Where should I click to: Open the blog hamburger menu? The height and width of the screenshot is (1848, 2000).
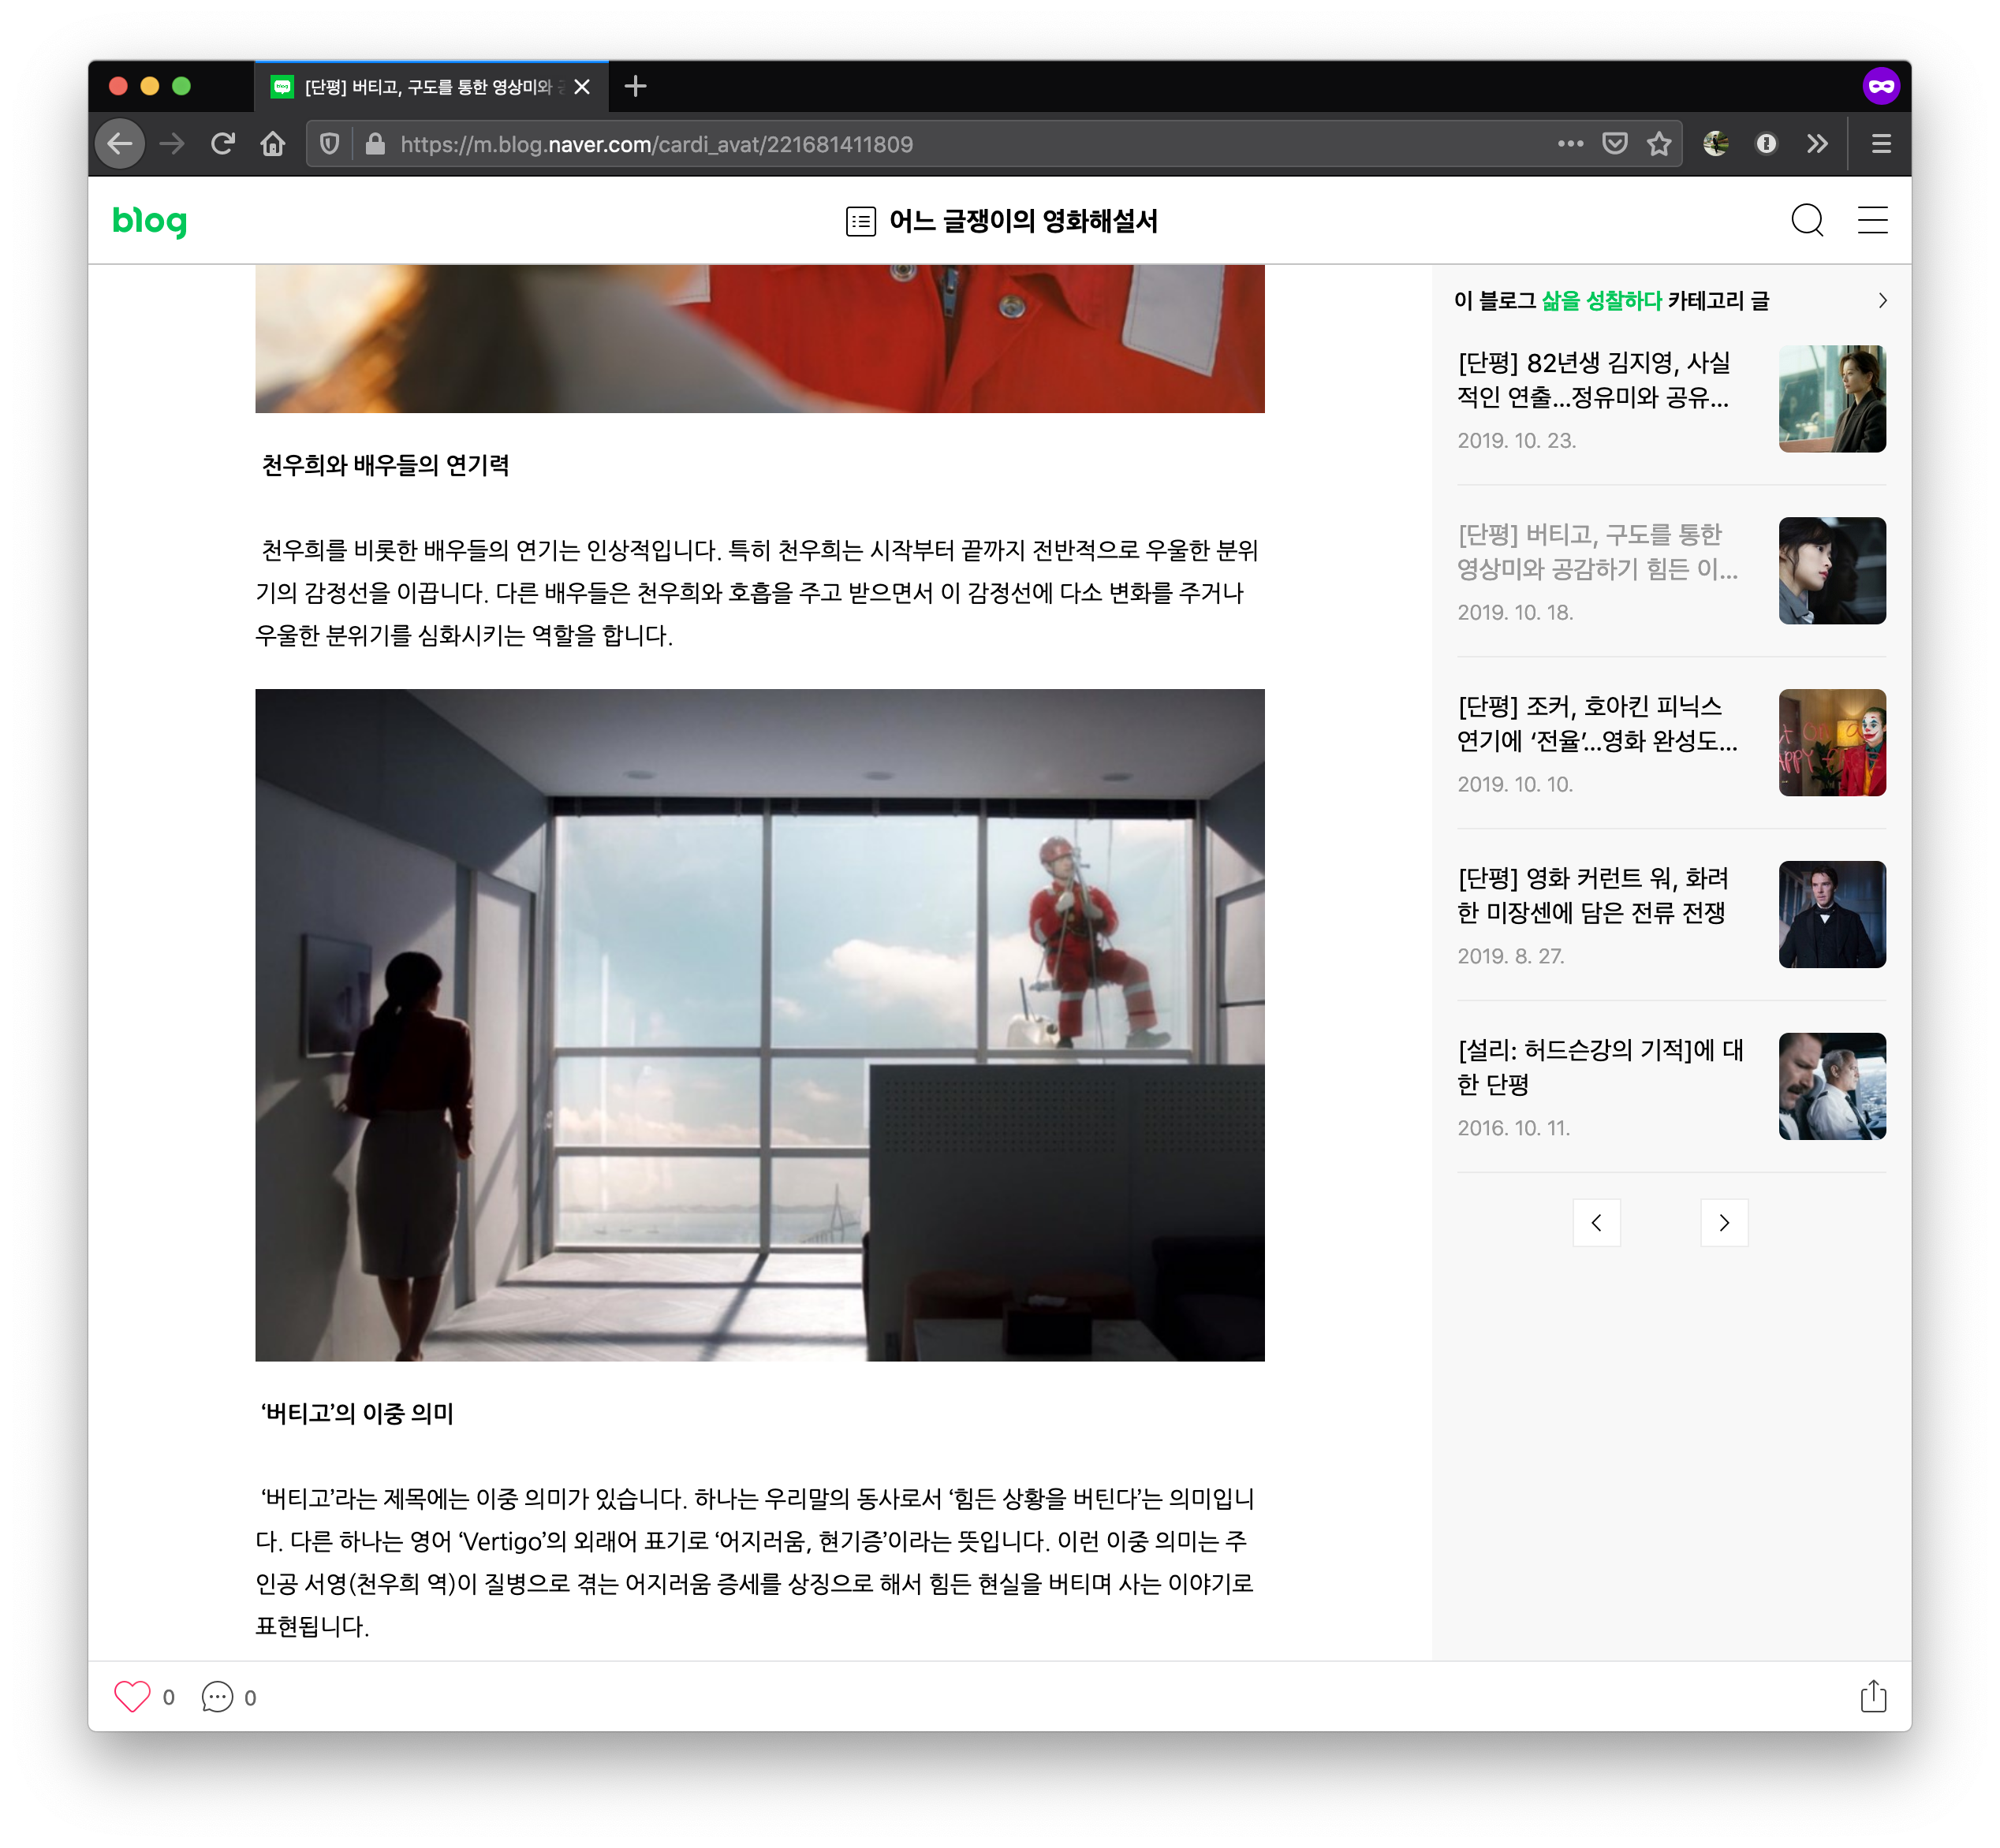point(1872,220)
